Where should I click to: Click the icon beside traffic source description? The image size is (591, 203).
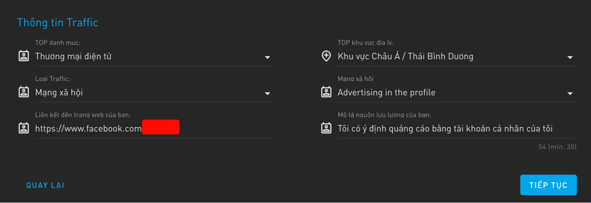point(326,128)
